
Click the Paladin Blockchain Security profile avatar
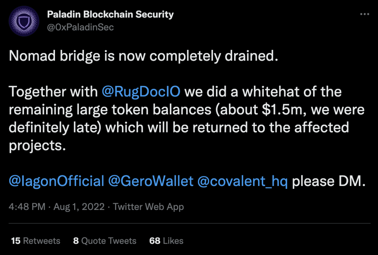click(24, 21)
